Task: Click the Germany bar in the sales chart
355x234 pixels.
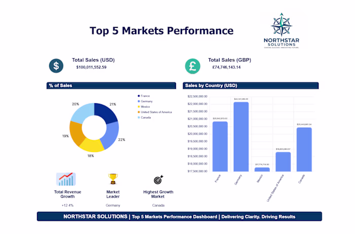Action: (241, 137)
